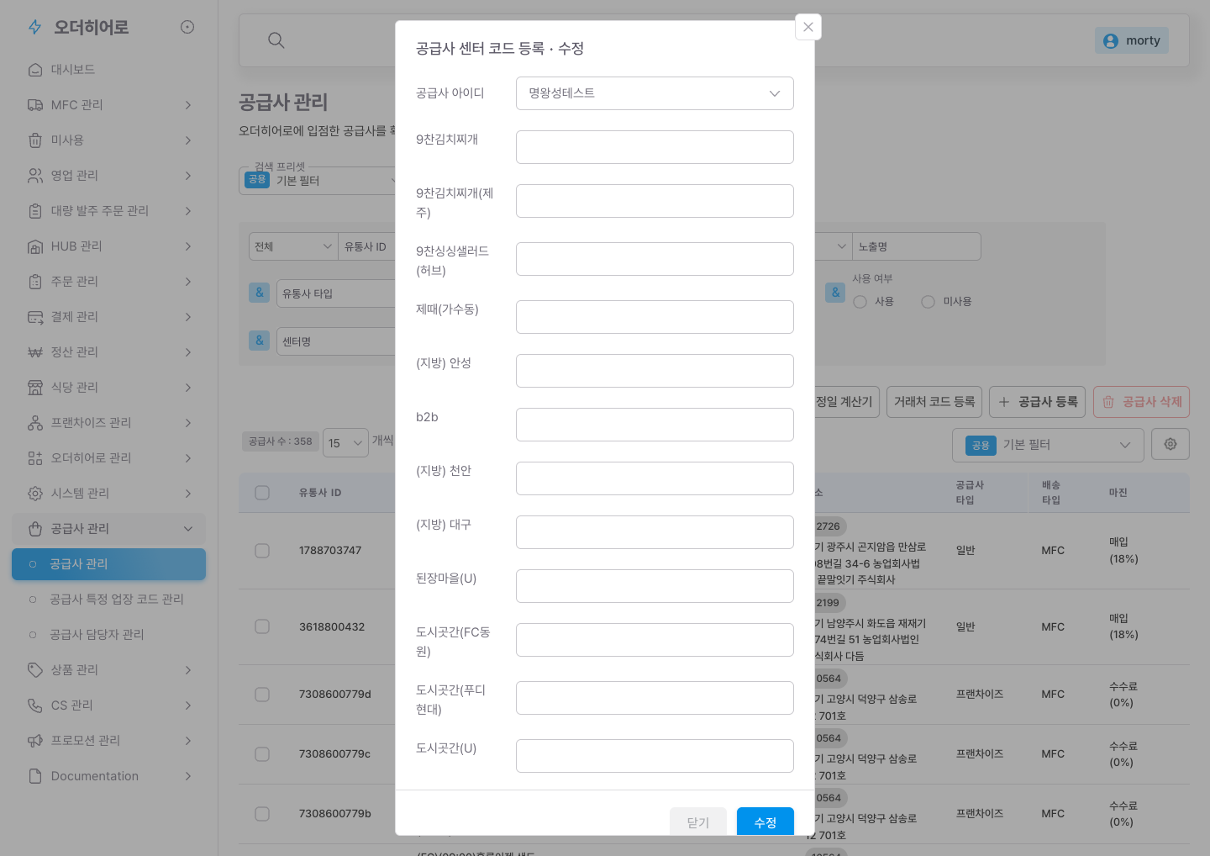
Task: Click the CS 관리 phone icon
Action: coord(35,705)
